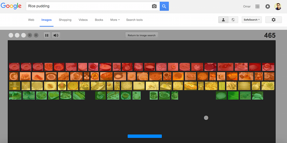Mute the game sound

click(x=56, y=35)
